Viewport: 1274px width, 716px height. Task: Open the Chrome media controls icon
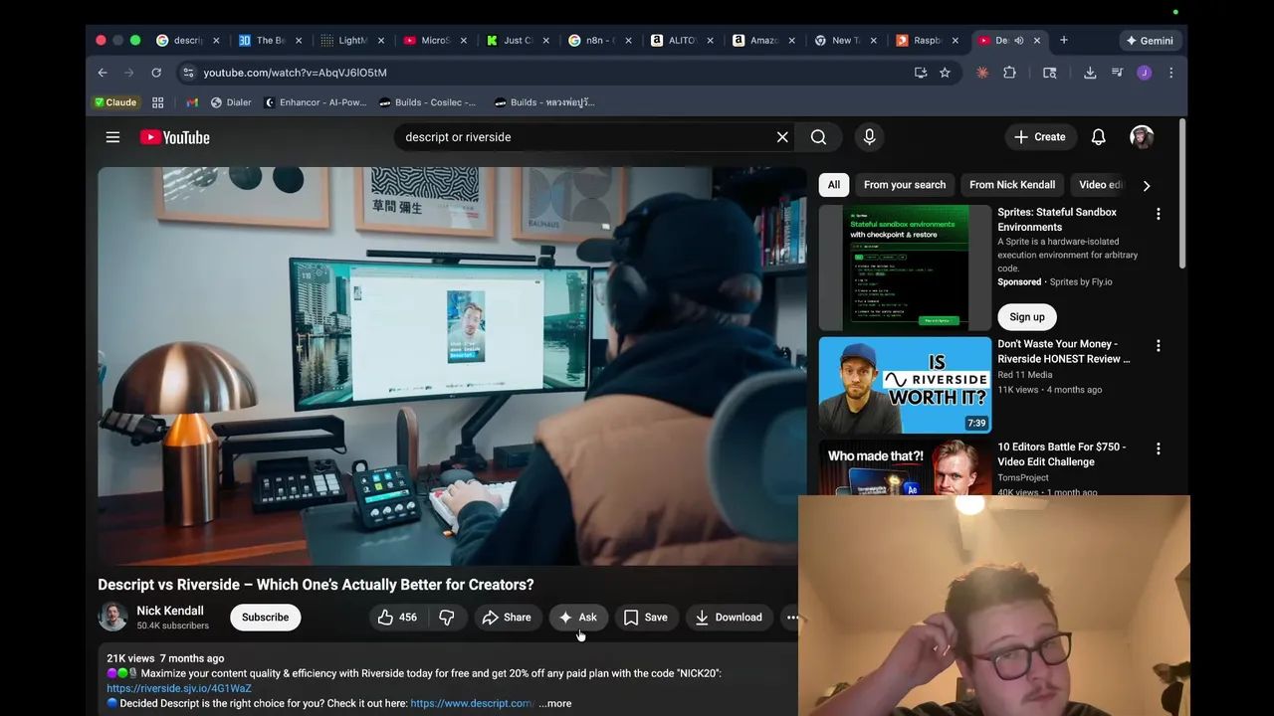point(1117,73)
